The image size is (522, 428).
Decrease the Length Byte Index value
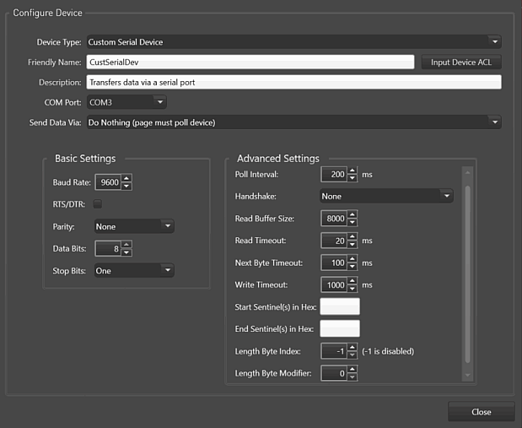(352, 355)
